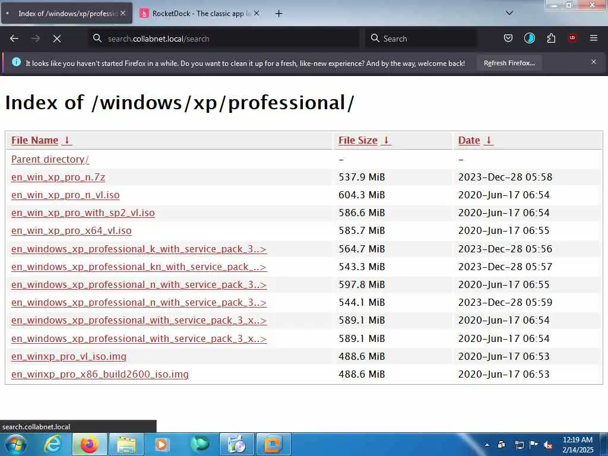Open the Pocket save icon
This screenshot has height=456, width=608.
point(508,38)
